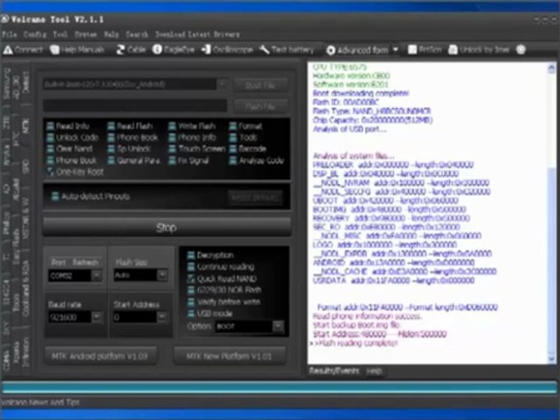Select the Samsung side tab
The height and width of the screenshot is (420, 560).
6,83
